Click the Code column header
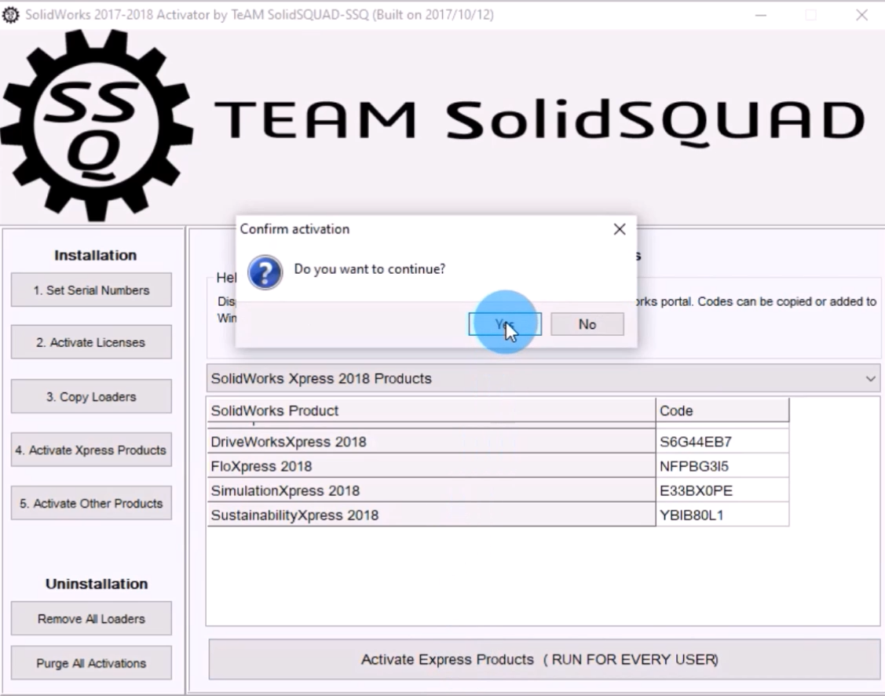The height and width of the screenshot is (696, 885). (722, 410)
